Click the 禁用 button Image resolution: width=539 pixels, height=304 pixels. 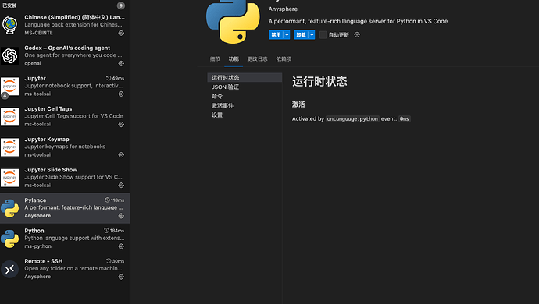pyautogui.click(x=276, y=34)
